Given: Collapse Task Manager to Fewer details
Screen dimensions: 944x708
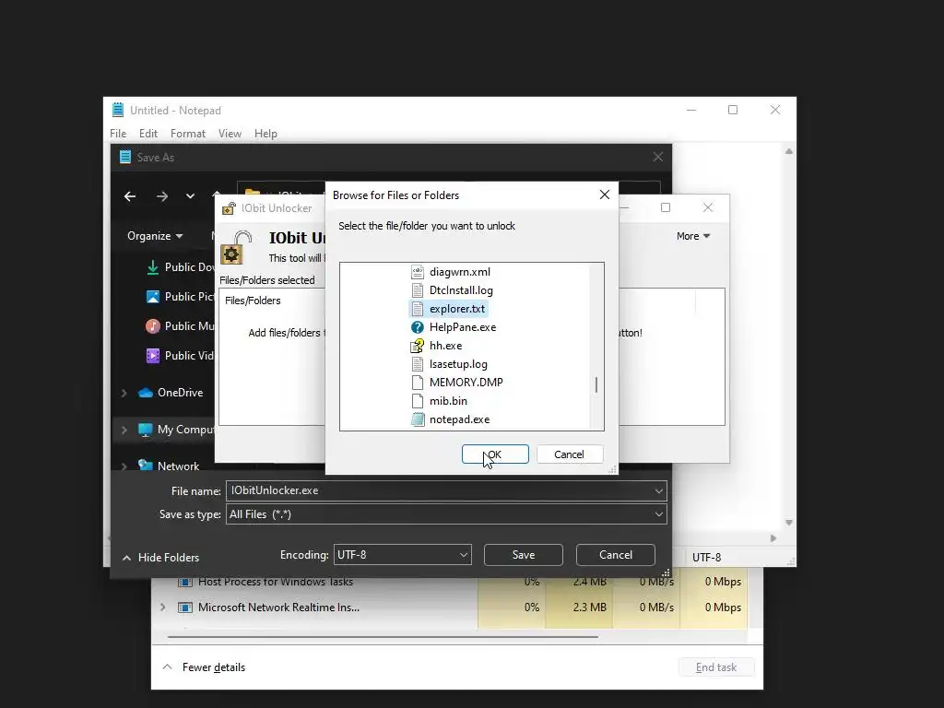Looking at the screenshot, I should pyautogui.click(x=204, y=667).
